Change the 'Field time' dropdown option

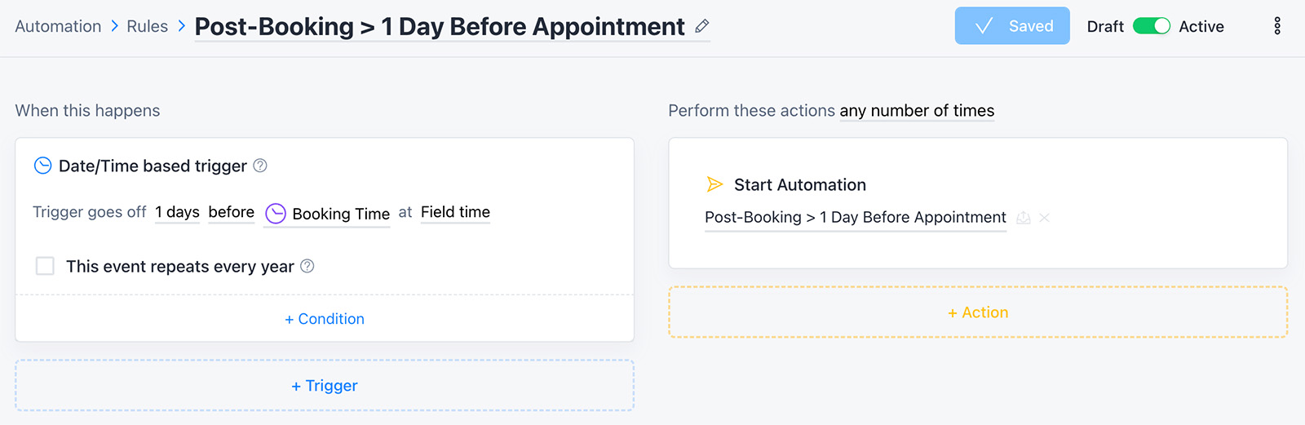tap(455, 212)
